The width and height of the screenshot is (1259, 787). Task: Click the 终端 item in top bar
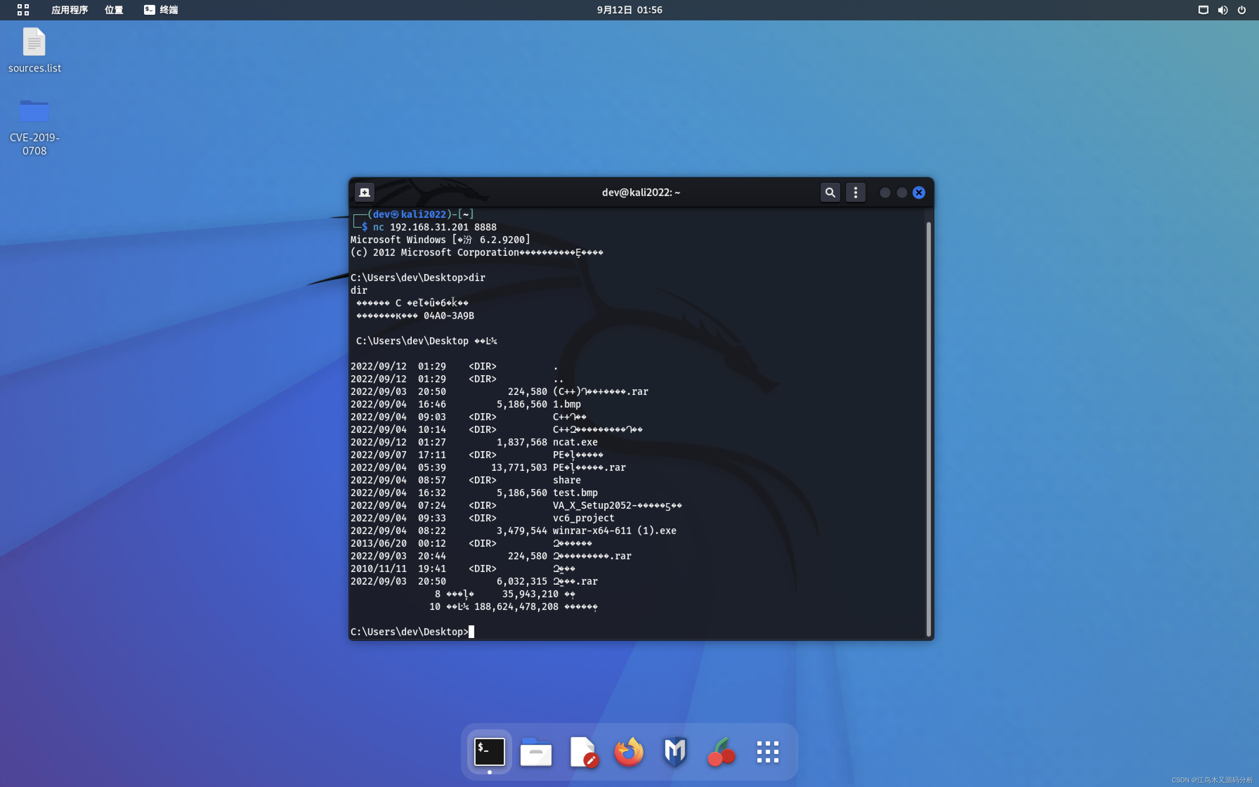[x=160, y=10]
